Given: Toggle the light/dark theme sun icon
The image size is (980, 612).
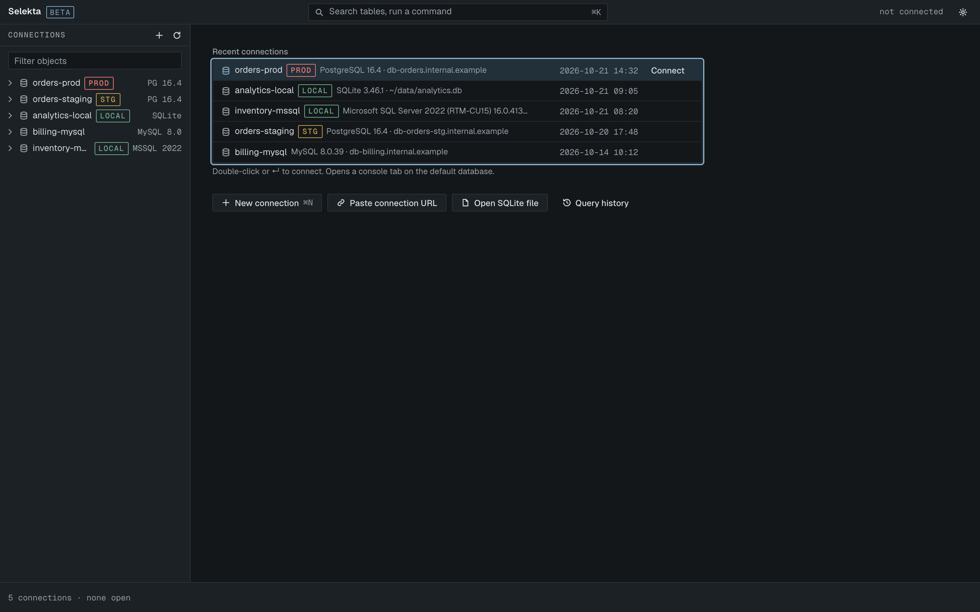Looking at the screenshot, I should pyautogui.click(x=963, y=12).
